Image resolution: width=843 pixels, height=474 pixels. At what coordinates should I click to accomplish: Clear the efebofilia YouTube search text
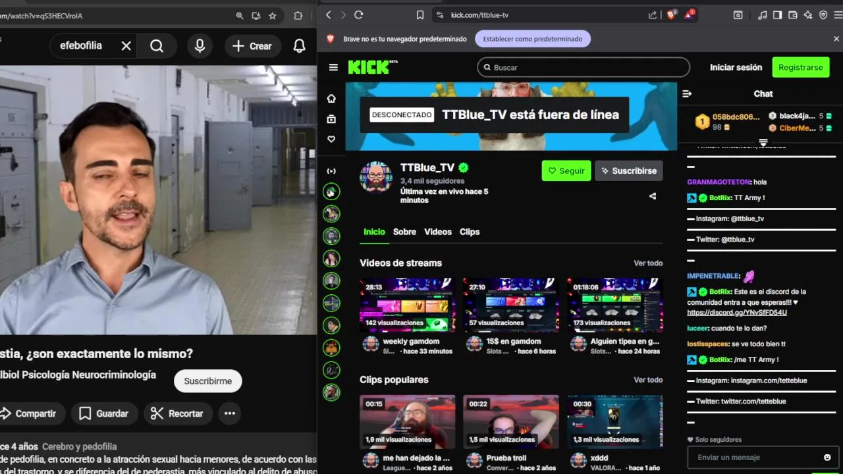click(x=126, y=46)
